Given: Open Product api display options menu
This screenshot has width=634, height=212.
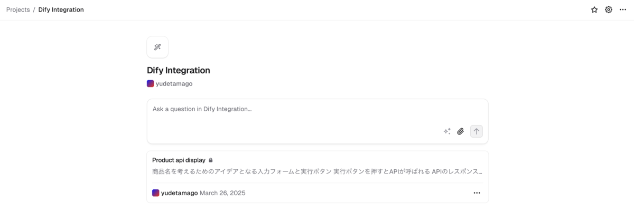Looking at the screenshot, I should (477, 193).
